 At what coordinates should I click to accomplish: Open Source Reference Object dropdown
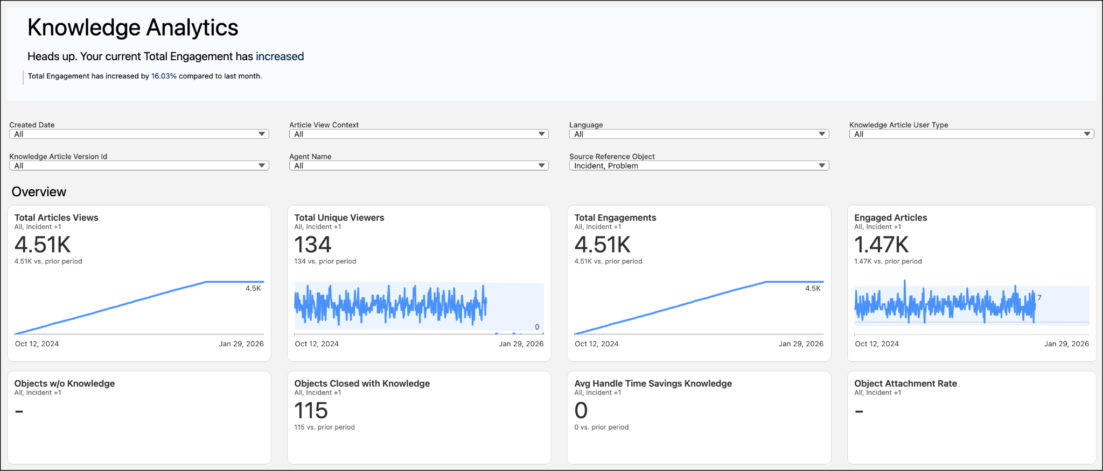699,166
